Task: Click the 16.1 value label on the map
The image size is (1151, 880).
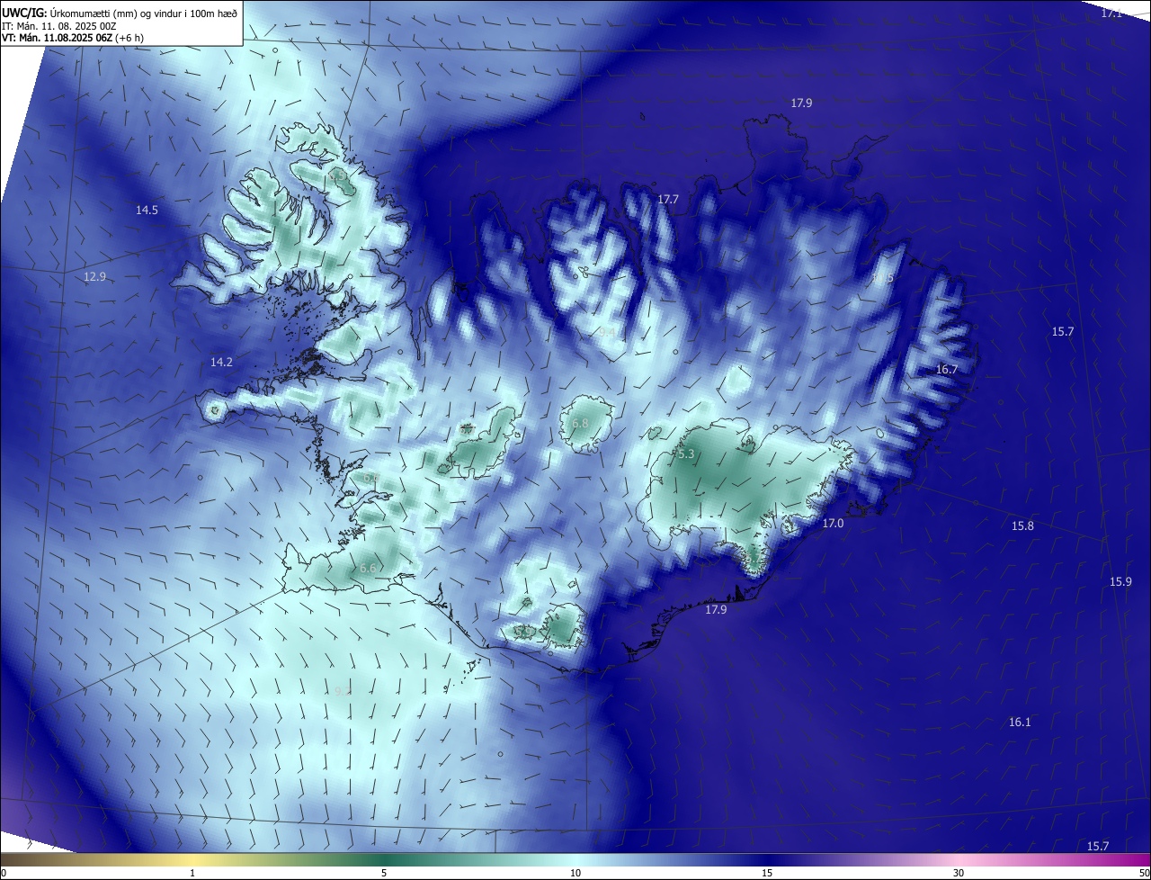Action: pos(1020,722)
